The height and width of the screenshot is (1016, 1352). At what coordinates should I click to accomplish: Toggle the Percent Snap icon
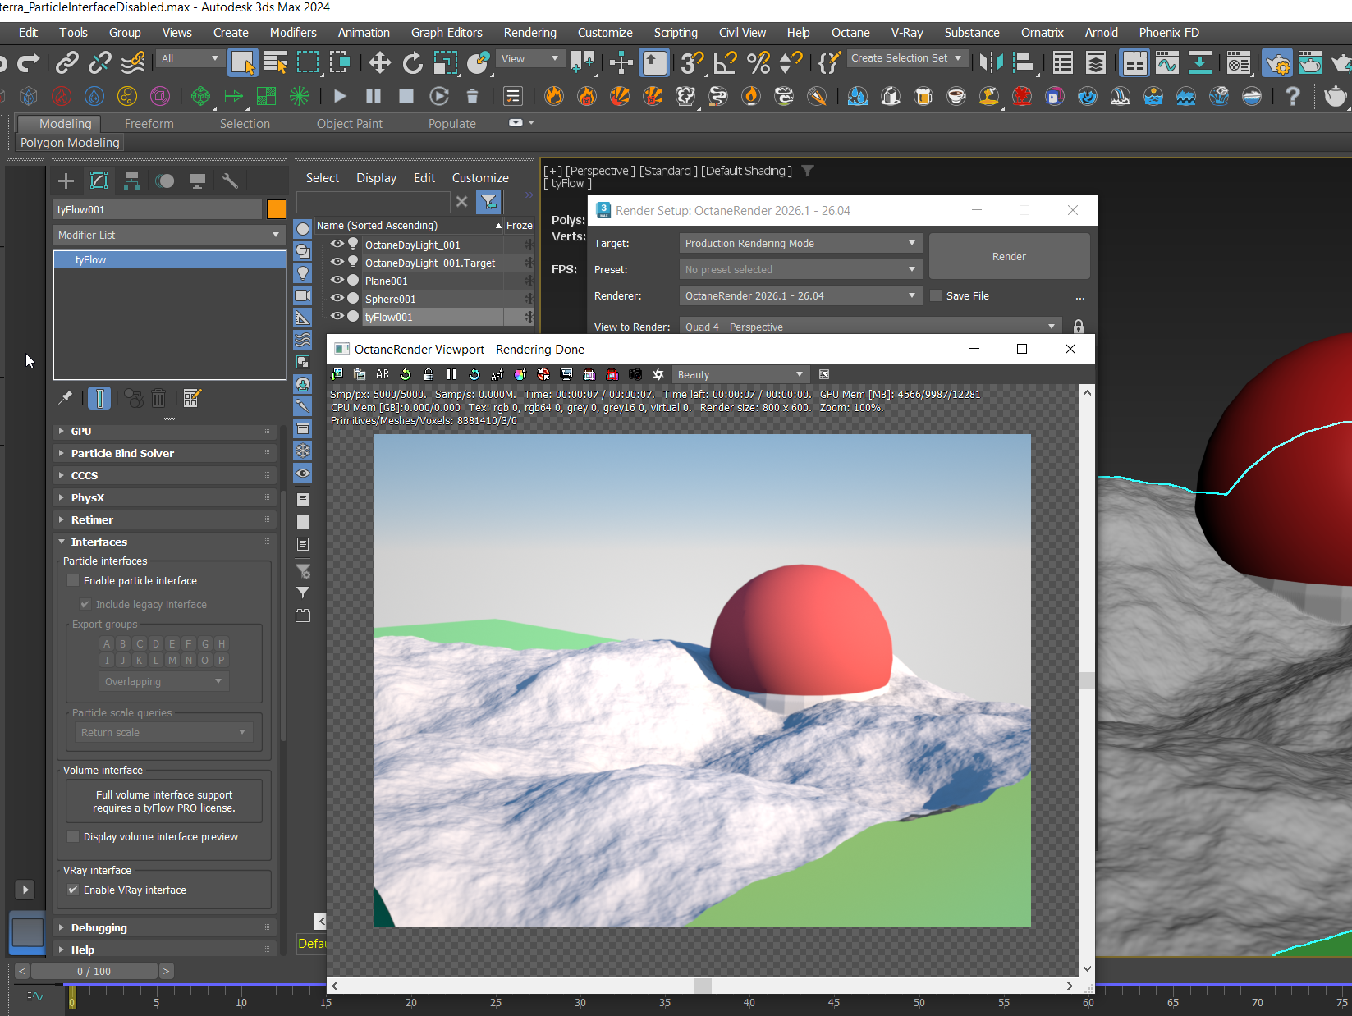[758, 62]
